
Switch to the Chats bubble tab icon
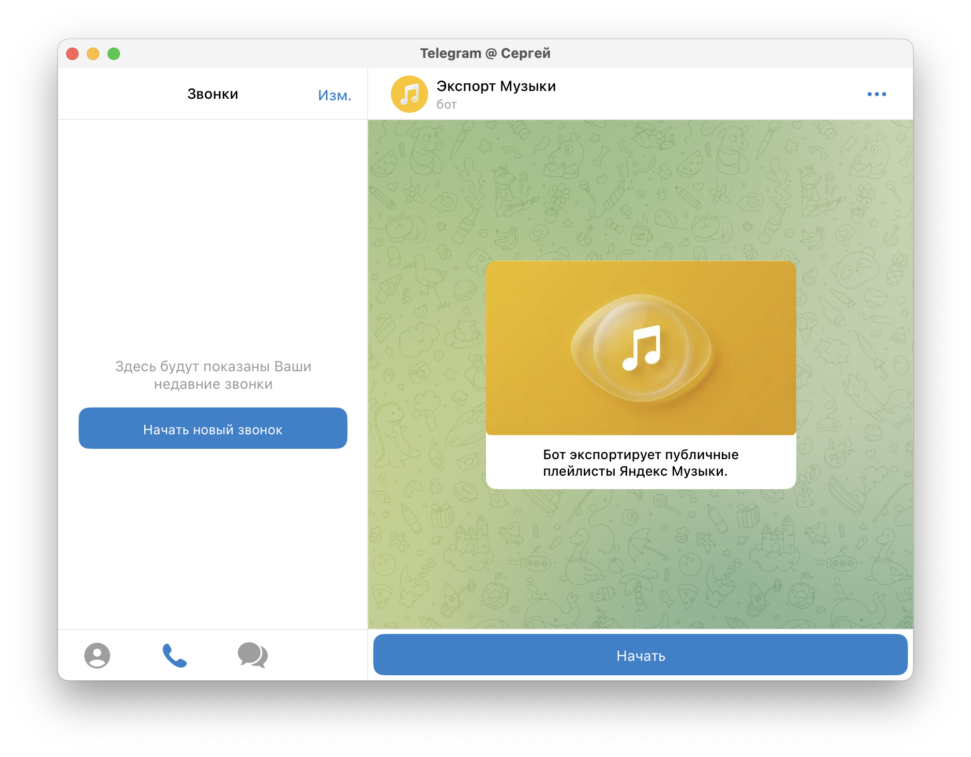coord(253,655)
